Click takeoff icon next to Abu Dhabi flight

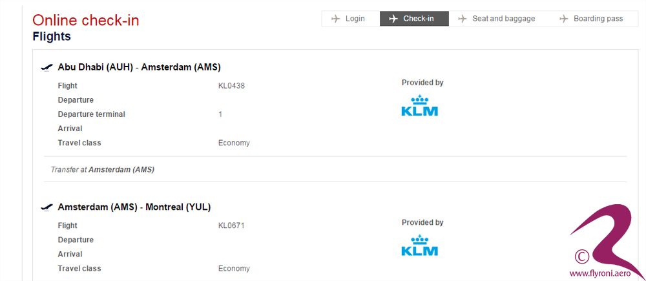point(47,67)
